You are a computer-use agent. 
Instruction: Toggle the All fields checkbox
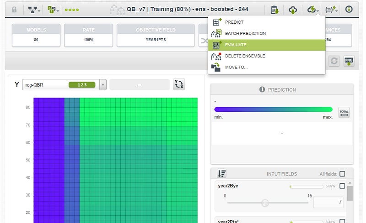(x=342, y=174)
